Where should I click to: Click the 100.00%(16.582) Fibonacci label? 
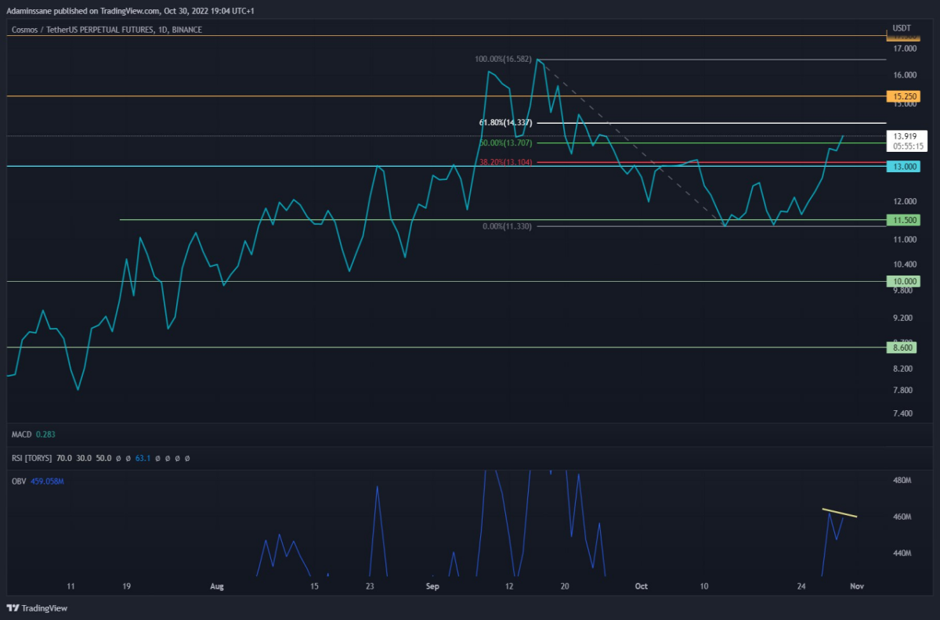point(504,59)
